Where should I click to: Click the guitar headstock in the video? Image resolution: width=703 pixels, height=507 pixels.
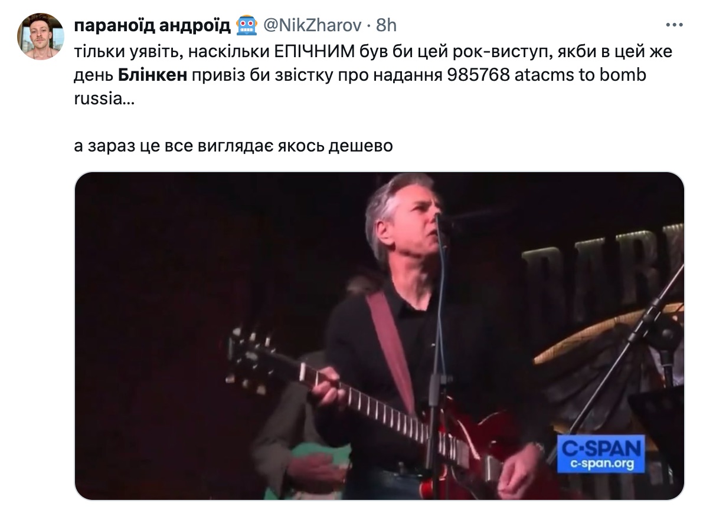coord(251,361)
